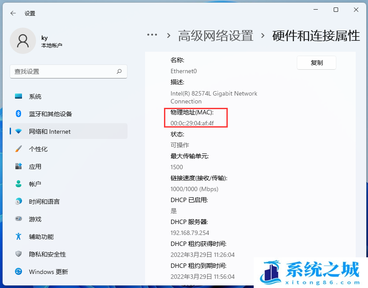Open the System settings icon
Image resolution: width=368 pixels, height=288 pixels.
(18, 96)
